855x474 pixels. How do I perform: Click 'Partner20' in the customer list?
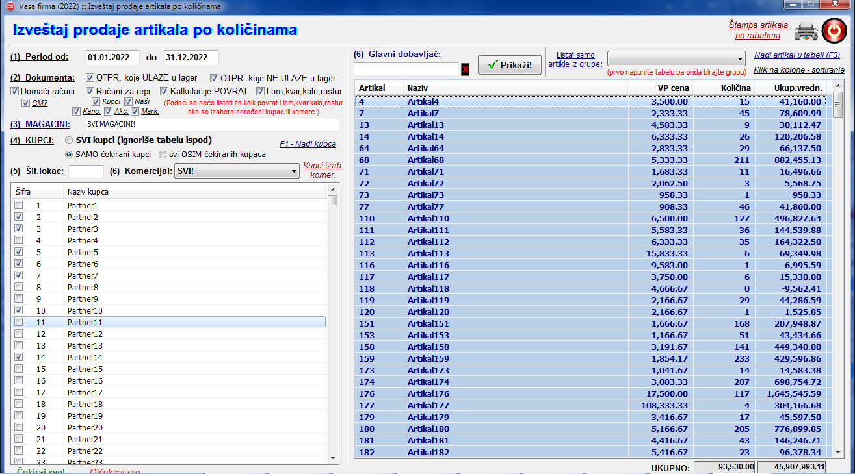(x=85, y=427)
